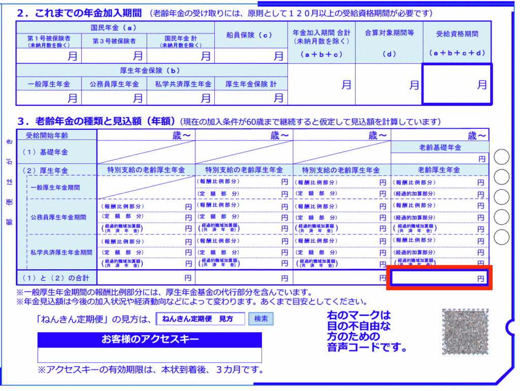Select the 厚生年金保険（b） header
Image resolution: width=520 pixels, height=391 pixels.
[x=151, y=70]
